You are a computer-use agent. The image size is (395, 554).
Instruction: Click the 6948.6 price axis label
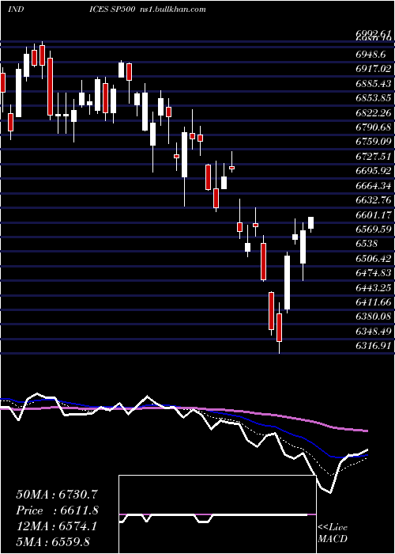click(371, 55)
